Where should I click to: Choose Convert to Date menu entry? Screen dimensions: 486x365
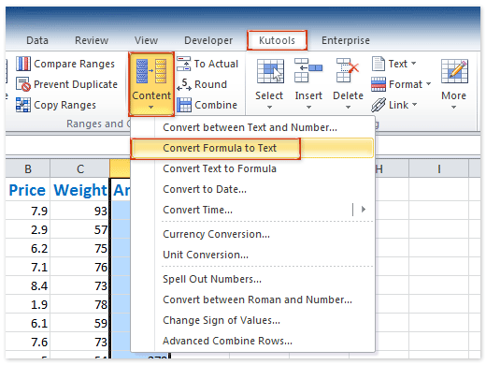pos(252,189)
